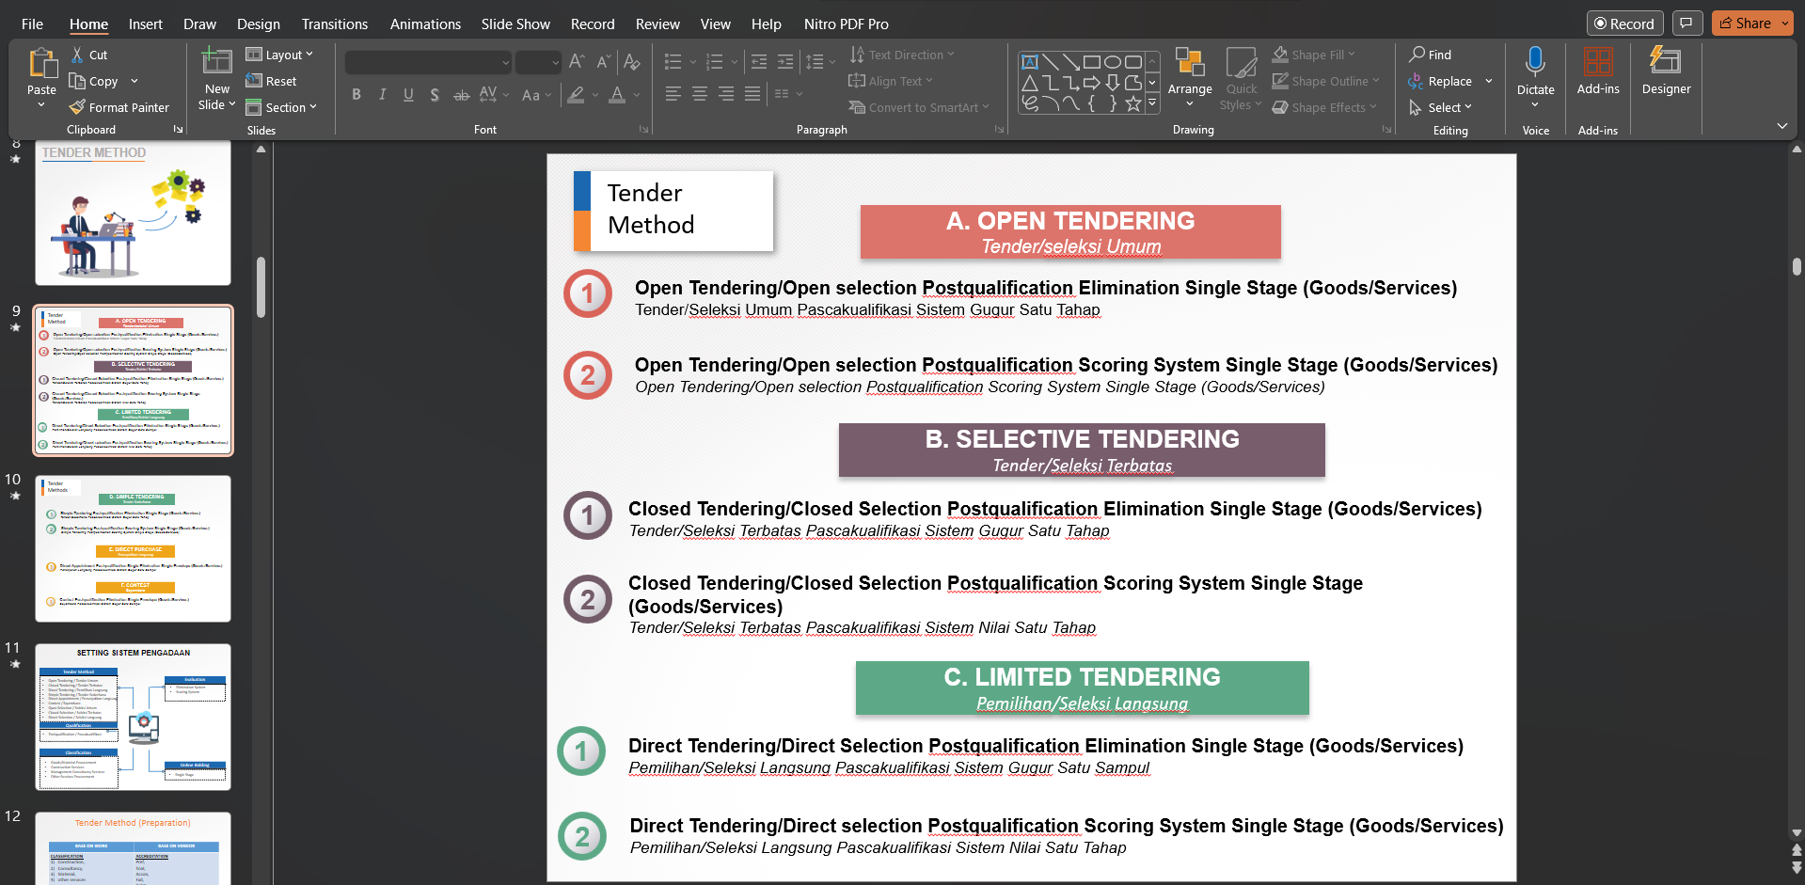Toggle Bold formatting
Image resolution: width=1805 pixels, height=885 pixels.
click(356, 94)
